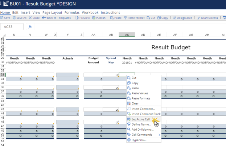Select column header AH

pos(207,35)
